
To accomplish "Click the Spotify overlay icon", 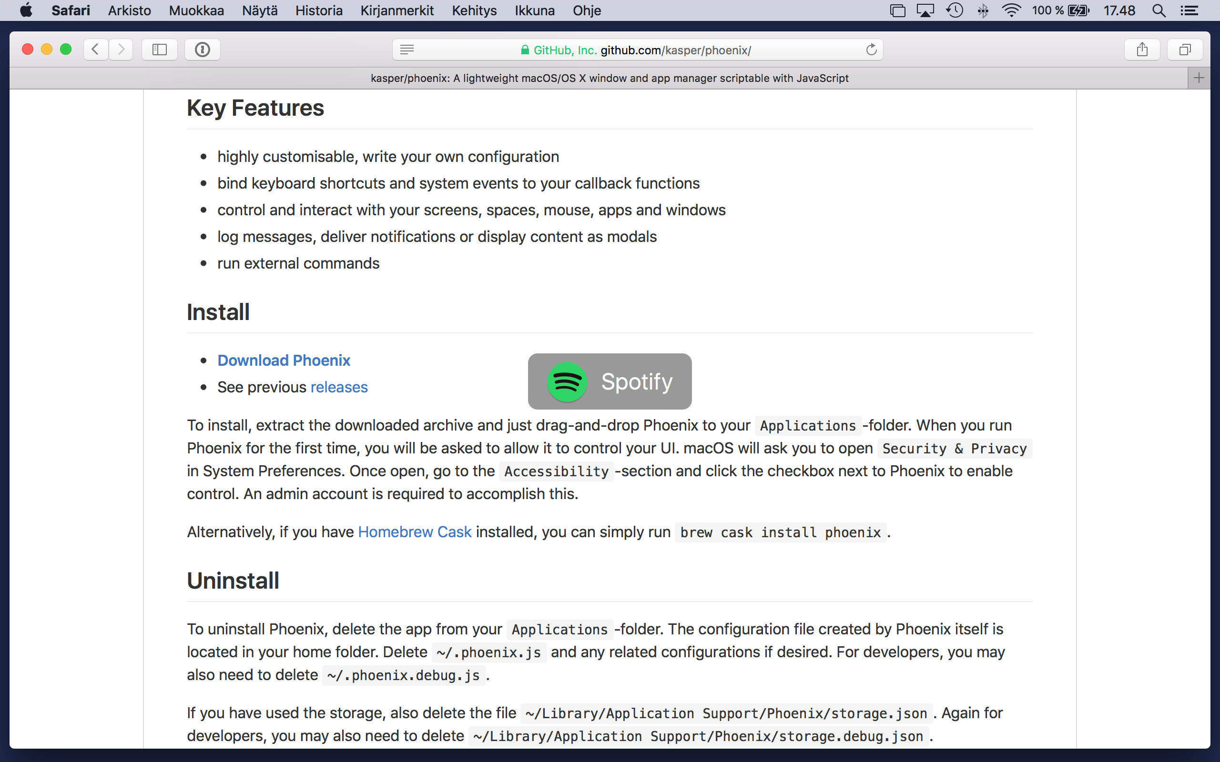I will (x=567, y=381).
